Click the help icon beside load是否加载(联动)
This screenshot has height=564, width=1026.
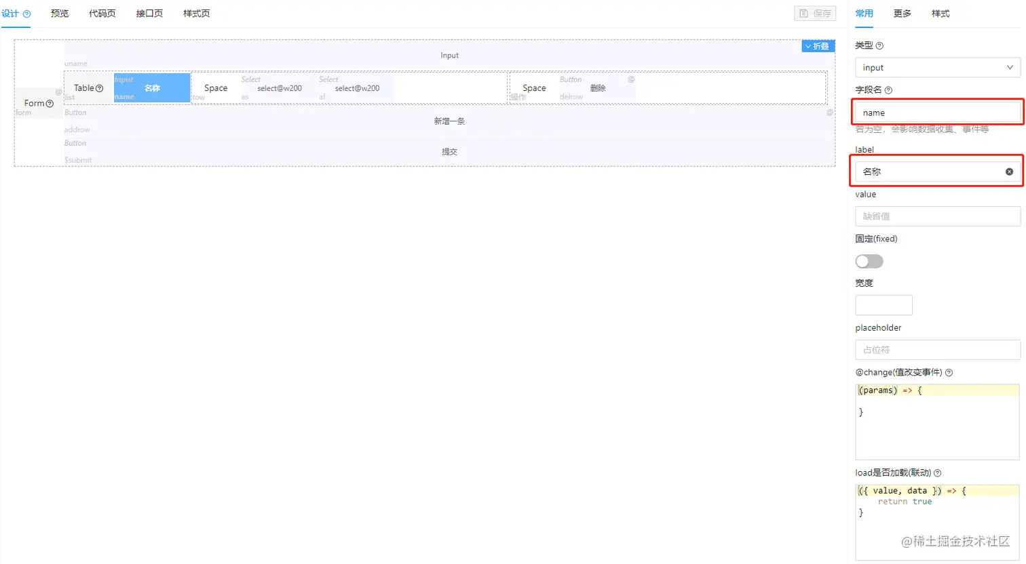tap(937, 472)
